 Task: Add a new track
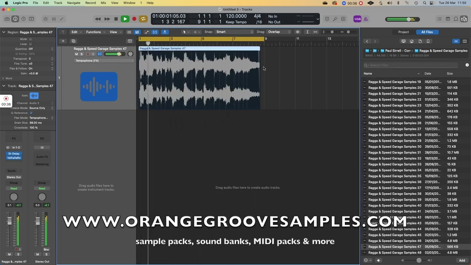pyautogui.click(x=63, y=41)
